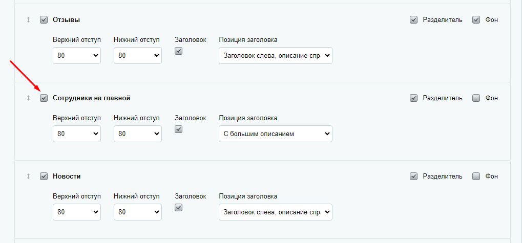Open Нижний отступ dropdown in Сотрудники block
Image resolution: width=522 pixels, height=243 pixels.
138,134
